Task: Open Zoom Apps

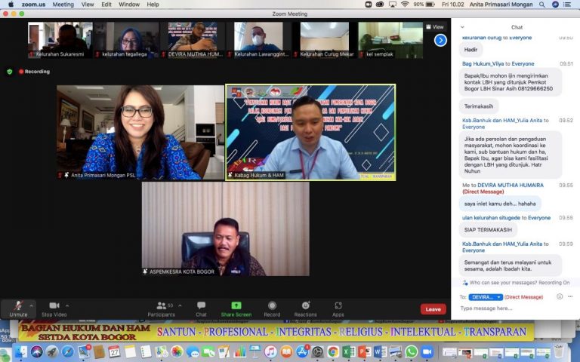Action: pos(338,308)
